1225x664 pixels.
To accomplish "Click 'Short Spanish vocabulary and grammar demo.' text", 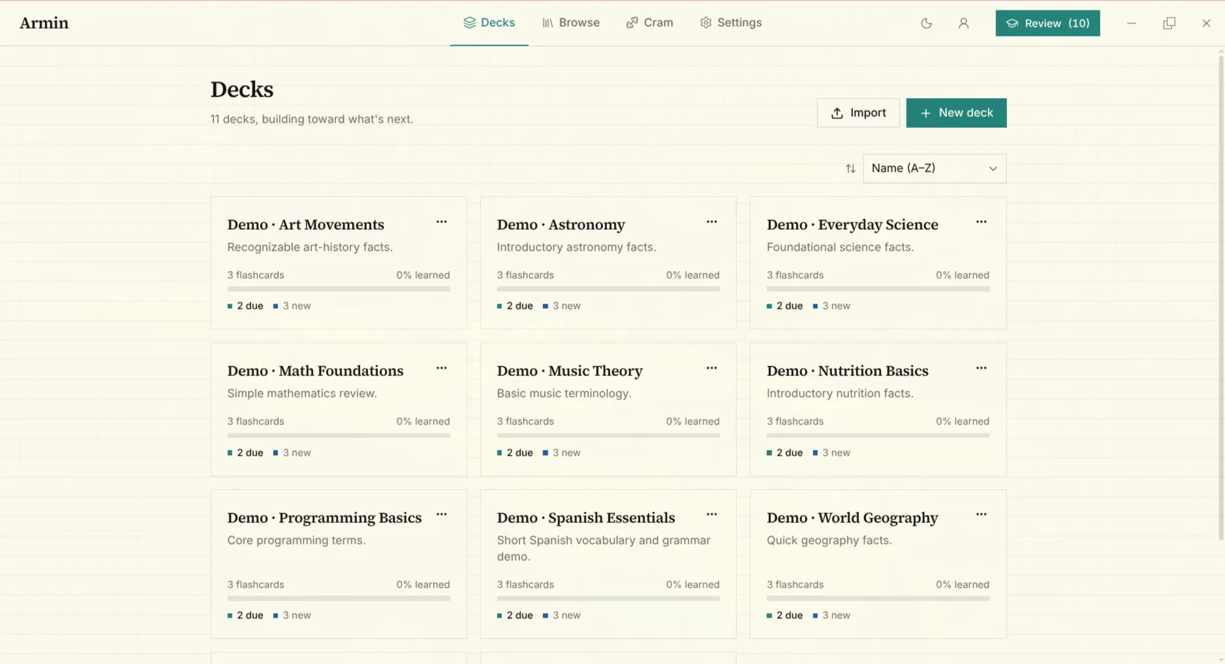I will [604, 548].
